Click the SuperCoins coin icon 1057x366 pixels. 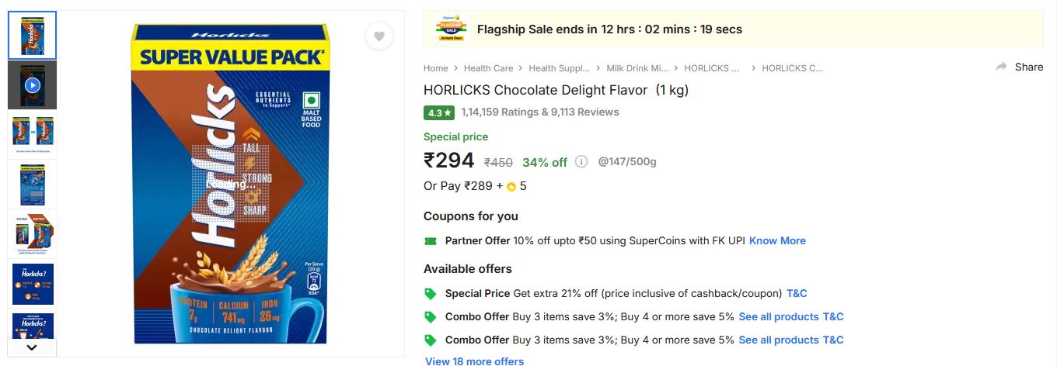click(511, 187)
